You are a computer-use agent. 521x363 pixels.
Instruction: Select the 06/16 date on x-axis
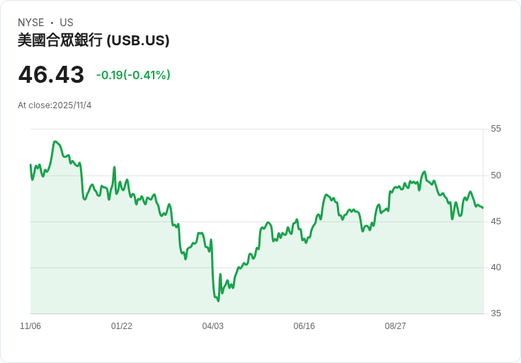304,326
